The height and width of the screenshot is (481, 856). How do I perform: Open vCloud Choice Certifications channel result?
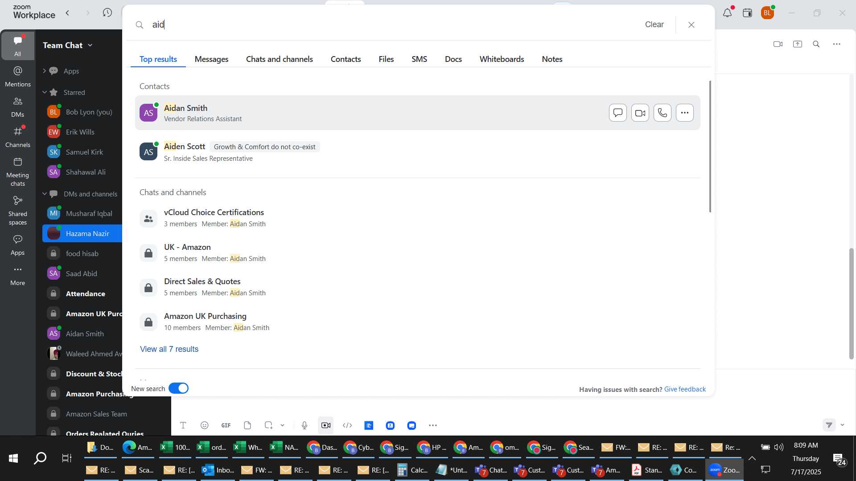point(417,218)
